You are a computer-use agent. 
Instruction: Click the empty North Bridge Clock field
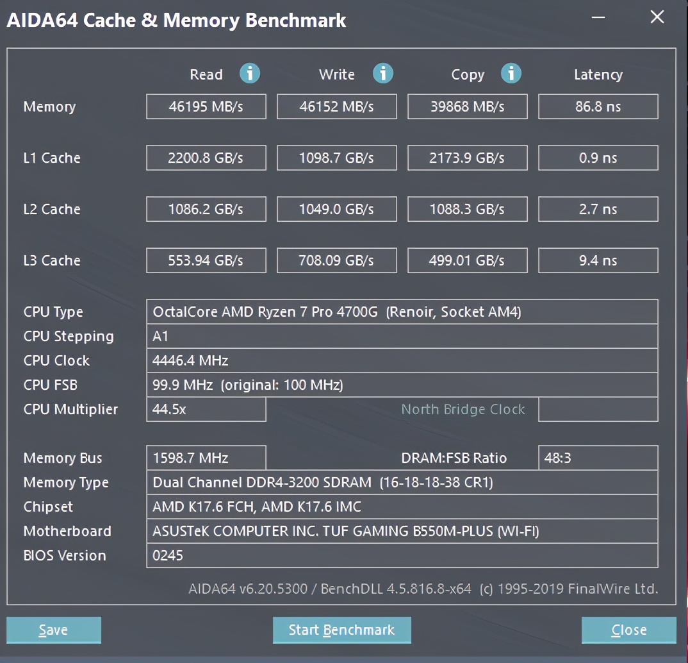[598, 409]
